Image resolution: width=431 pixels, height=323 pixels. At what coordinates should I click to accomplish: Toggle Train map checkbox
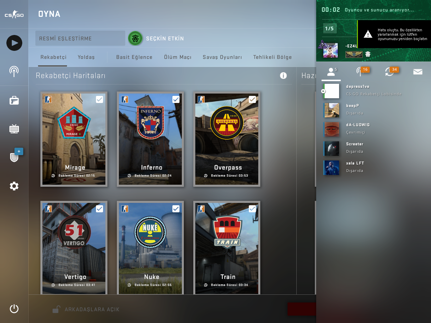tap(252, 209)
